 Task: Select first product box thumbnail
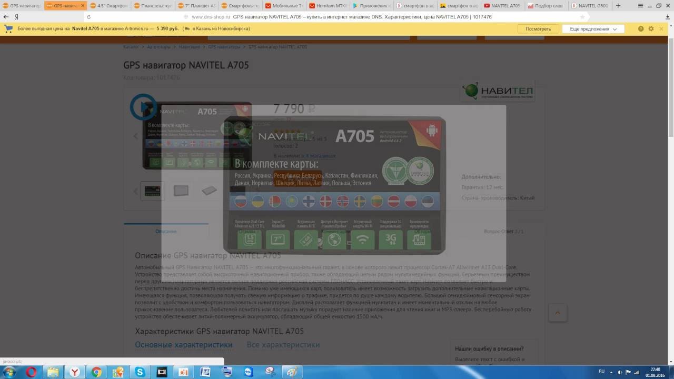(x=153, y=191)
